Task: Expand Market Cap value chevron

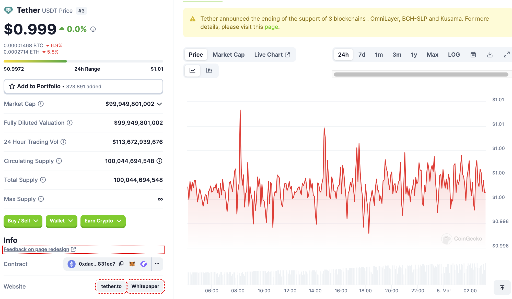Action: (x=159, y=104)
